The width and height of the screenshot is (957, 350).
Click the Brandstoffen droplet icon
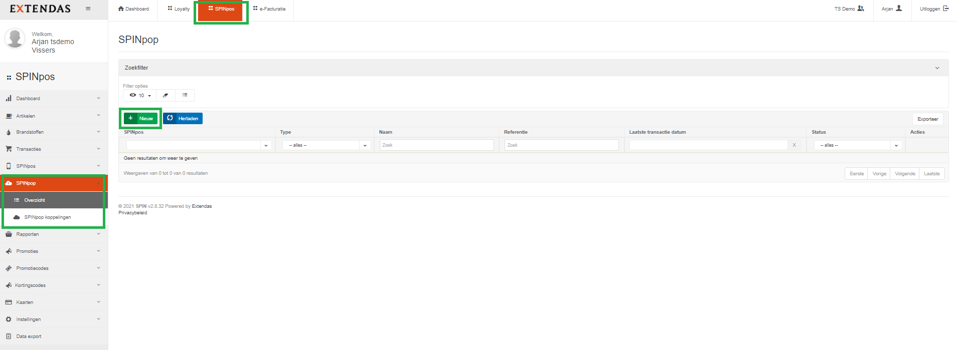(9, 132)
